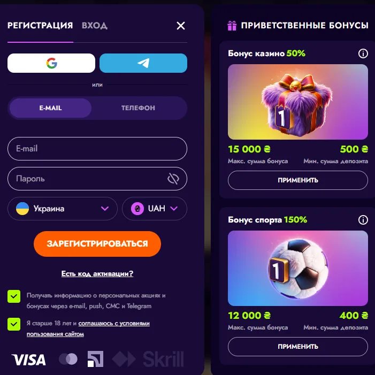Click the Mastercard payment logo
This screenshot has width=375, height=375.
pos(68,359)
